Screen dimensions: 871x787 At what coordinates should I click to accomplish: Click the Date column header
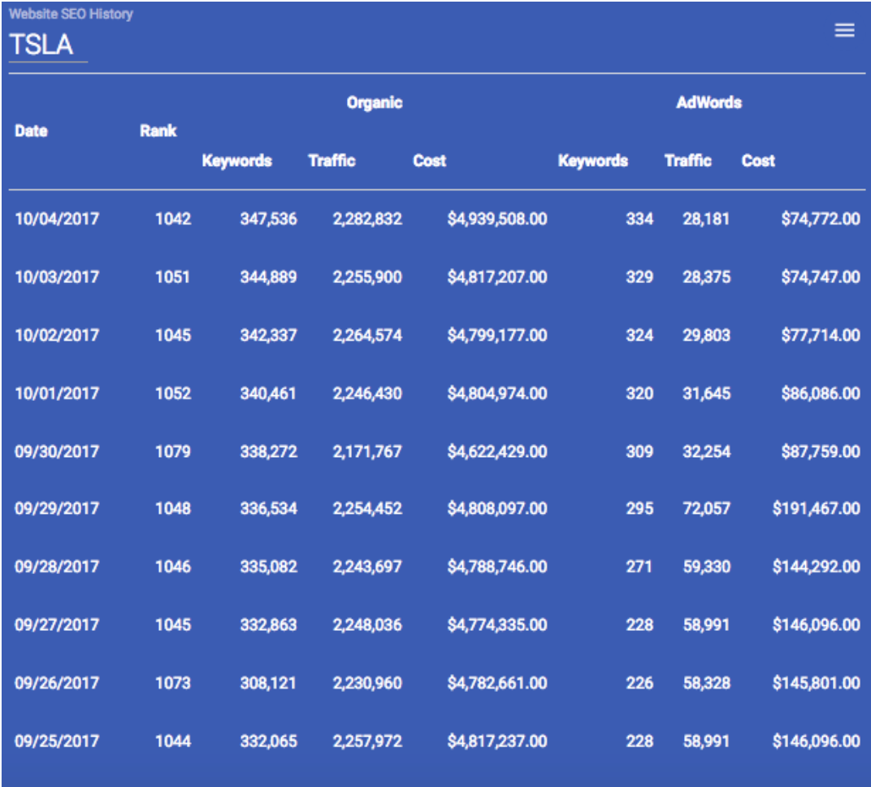tap(31, 131)
